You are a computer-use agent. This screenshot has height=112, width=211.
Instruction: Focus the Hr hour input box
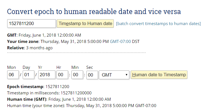click(x=62, y=75)
